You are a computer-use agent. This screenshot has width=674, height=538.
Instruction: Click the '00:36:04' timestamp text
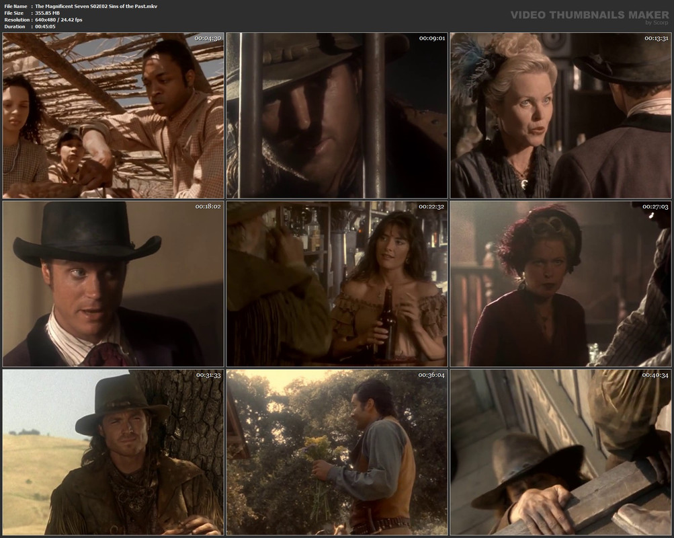click(431, 375)
